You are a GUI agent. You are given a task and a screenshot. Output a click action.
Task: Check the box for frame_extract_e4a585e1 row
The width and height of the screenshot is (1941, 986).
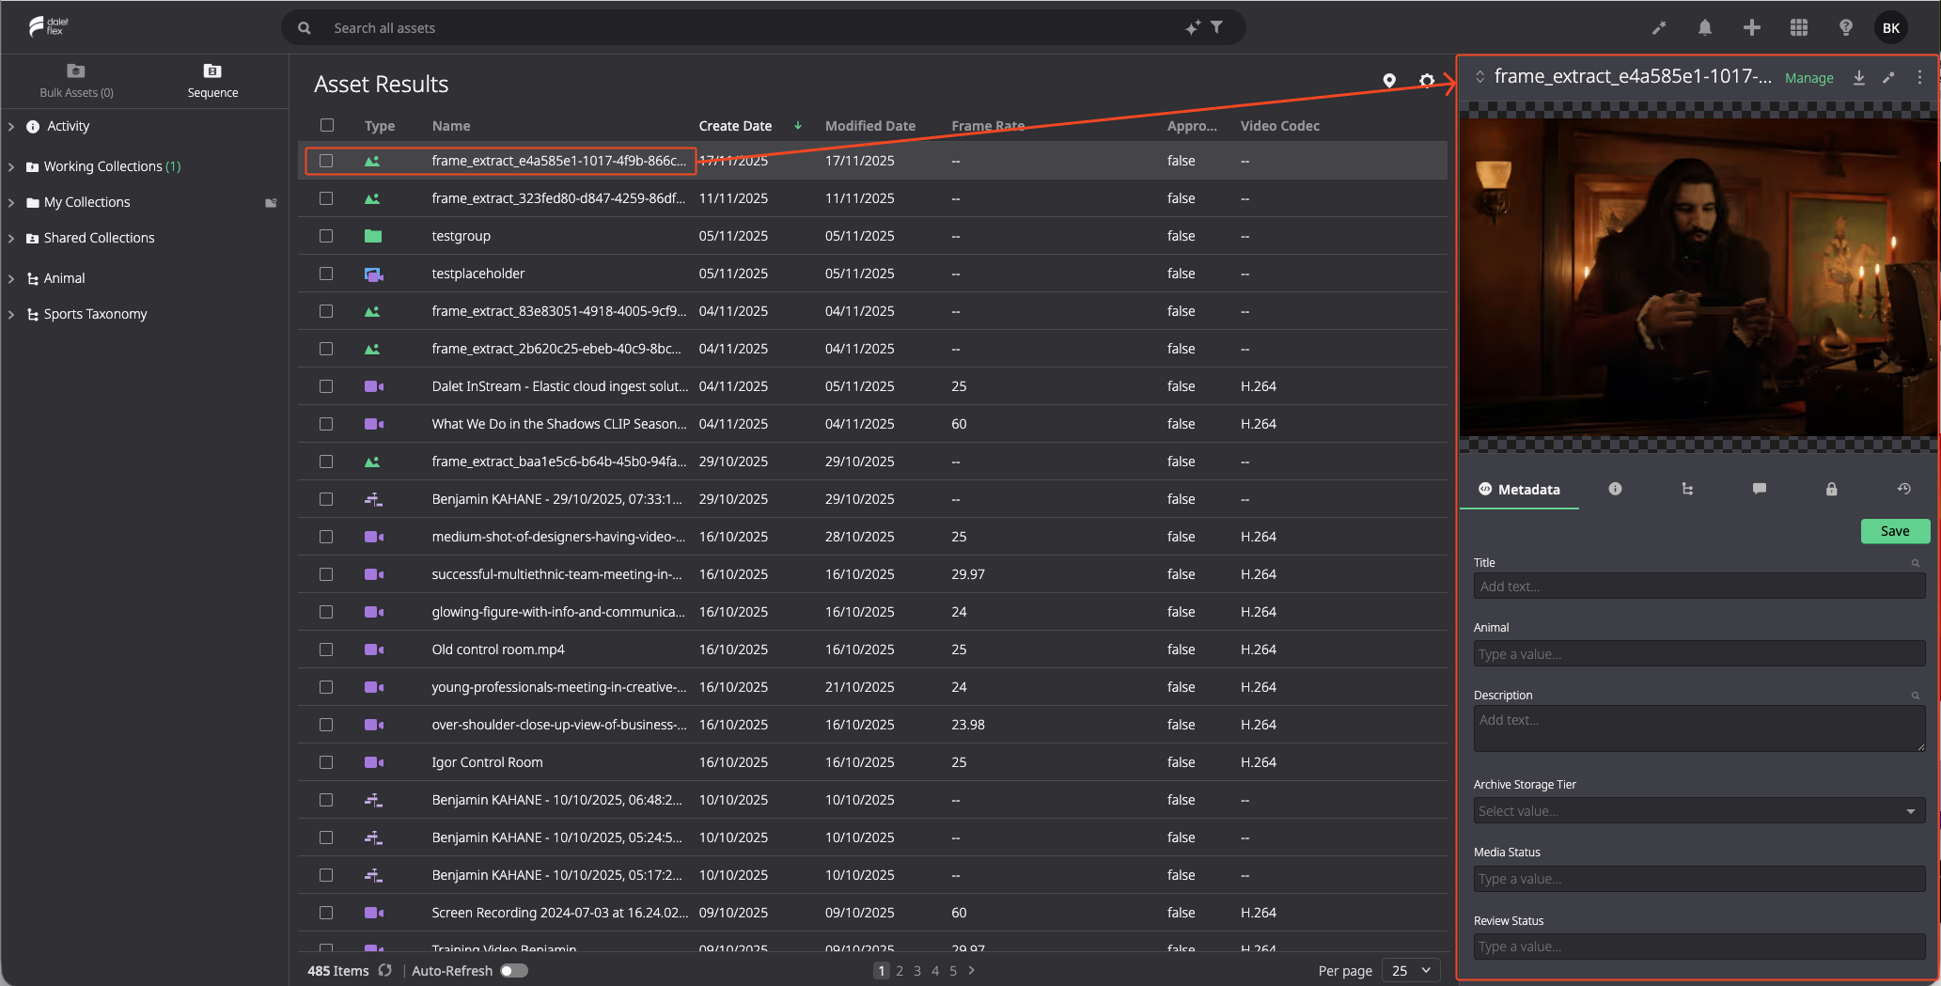coord(326,161)
